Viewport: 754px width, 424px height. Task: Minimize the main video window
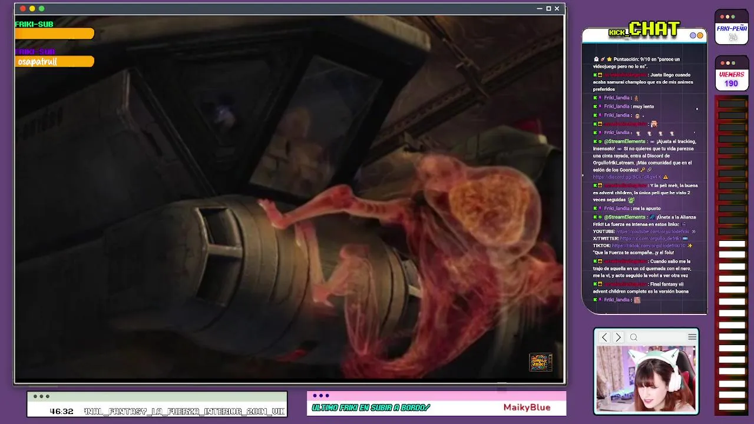(540, 9)
